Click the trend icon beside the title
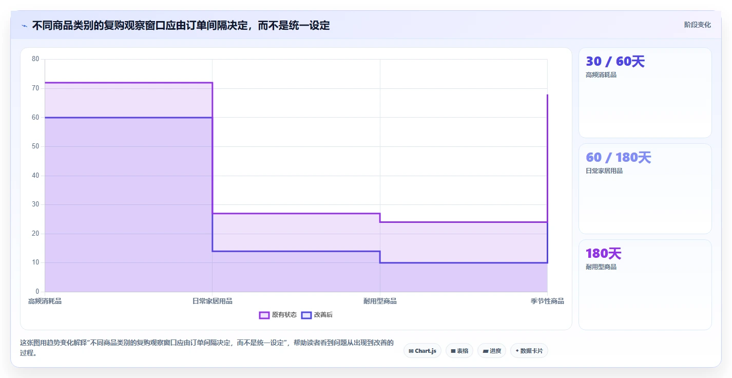Screen dimensions: 732x378 coord(24,25)
